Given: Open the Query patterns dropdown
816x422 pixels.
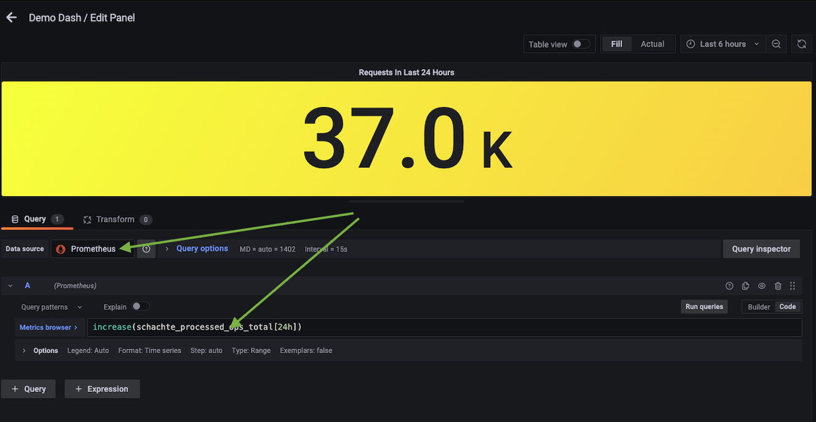Looking at the screenshot, I should point(52,307).
